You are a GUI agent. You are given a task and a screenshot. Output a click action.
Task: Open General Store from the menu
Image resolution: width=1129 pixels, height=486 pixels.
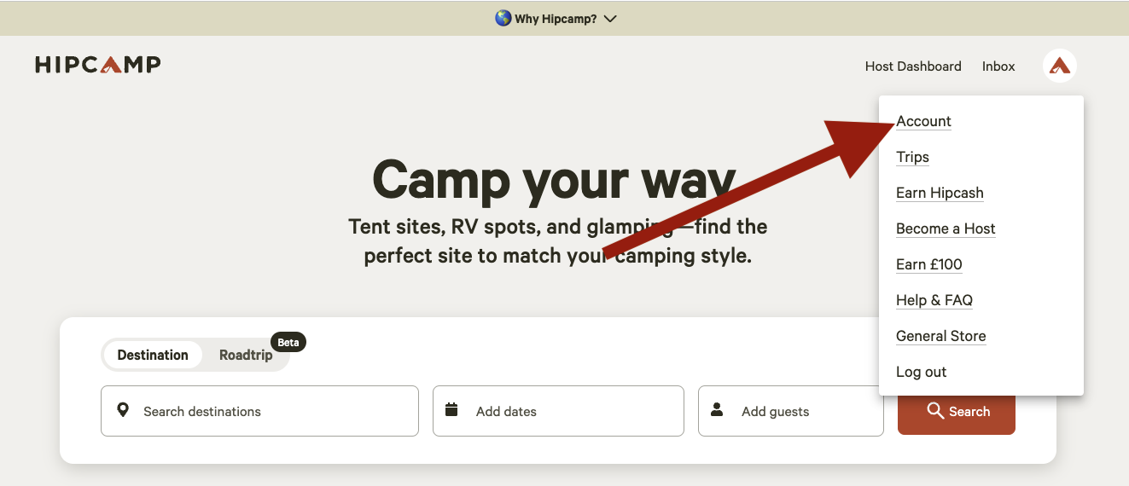tap(940, 336)
